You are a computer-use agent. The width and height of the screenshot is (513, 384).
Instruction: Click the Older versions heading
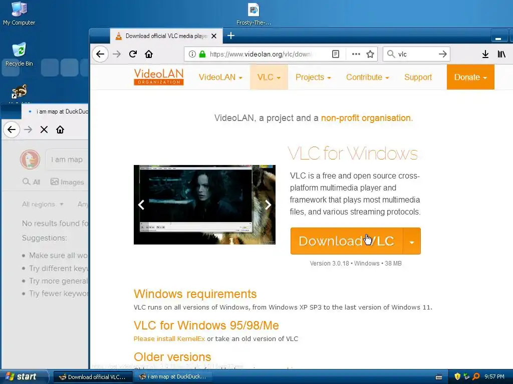pos(172,357)
